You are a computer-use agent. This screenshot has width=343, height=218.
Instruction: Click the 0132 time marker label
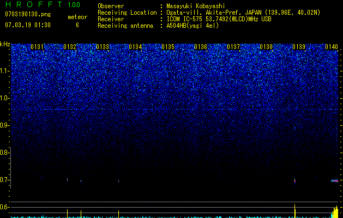pos(70,47)
